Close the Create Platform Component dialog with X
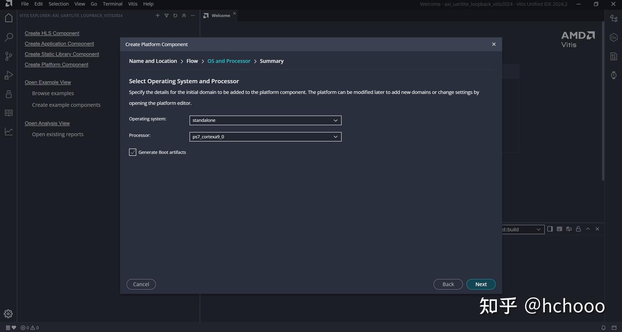Image resolution: width=622 pixels, height=332 pixels. click(494, 44)
